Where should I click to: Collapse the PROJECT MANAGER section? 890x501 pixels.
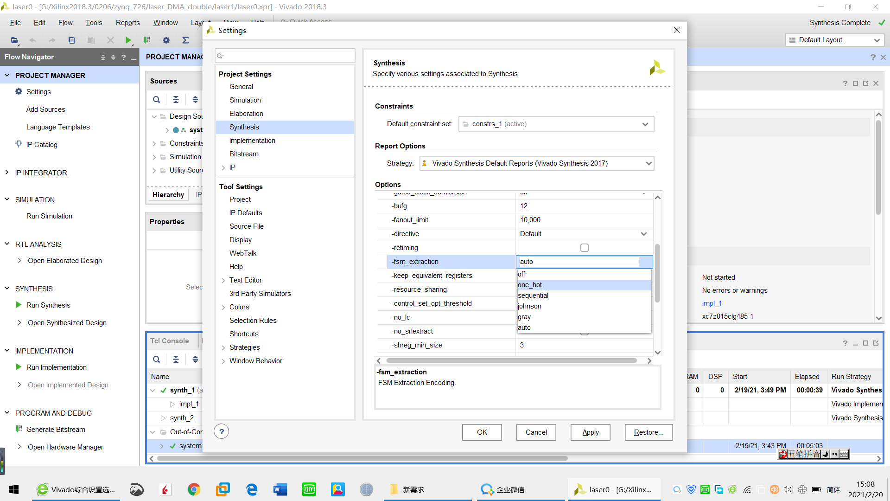pyautogui.click(x=7, y=75)
